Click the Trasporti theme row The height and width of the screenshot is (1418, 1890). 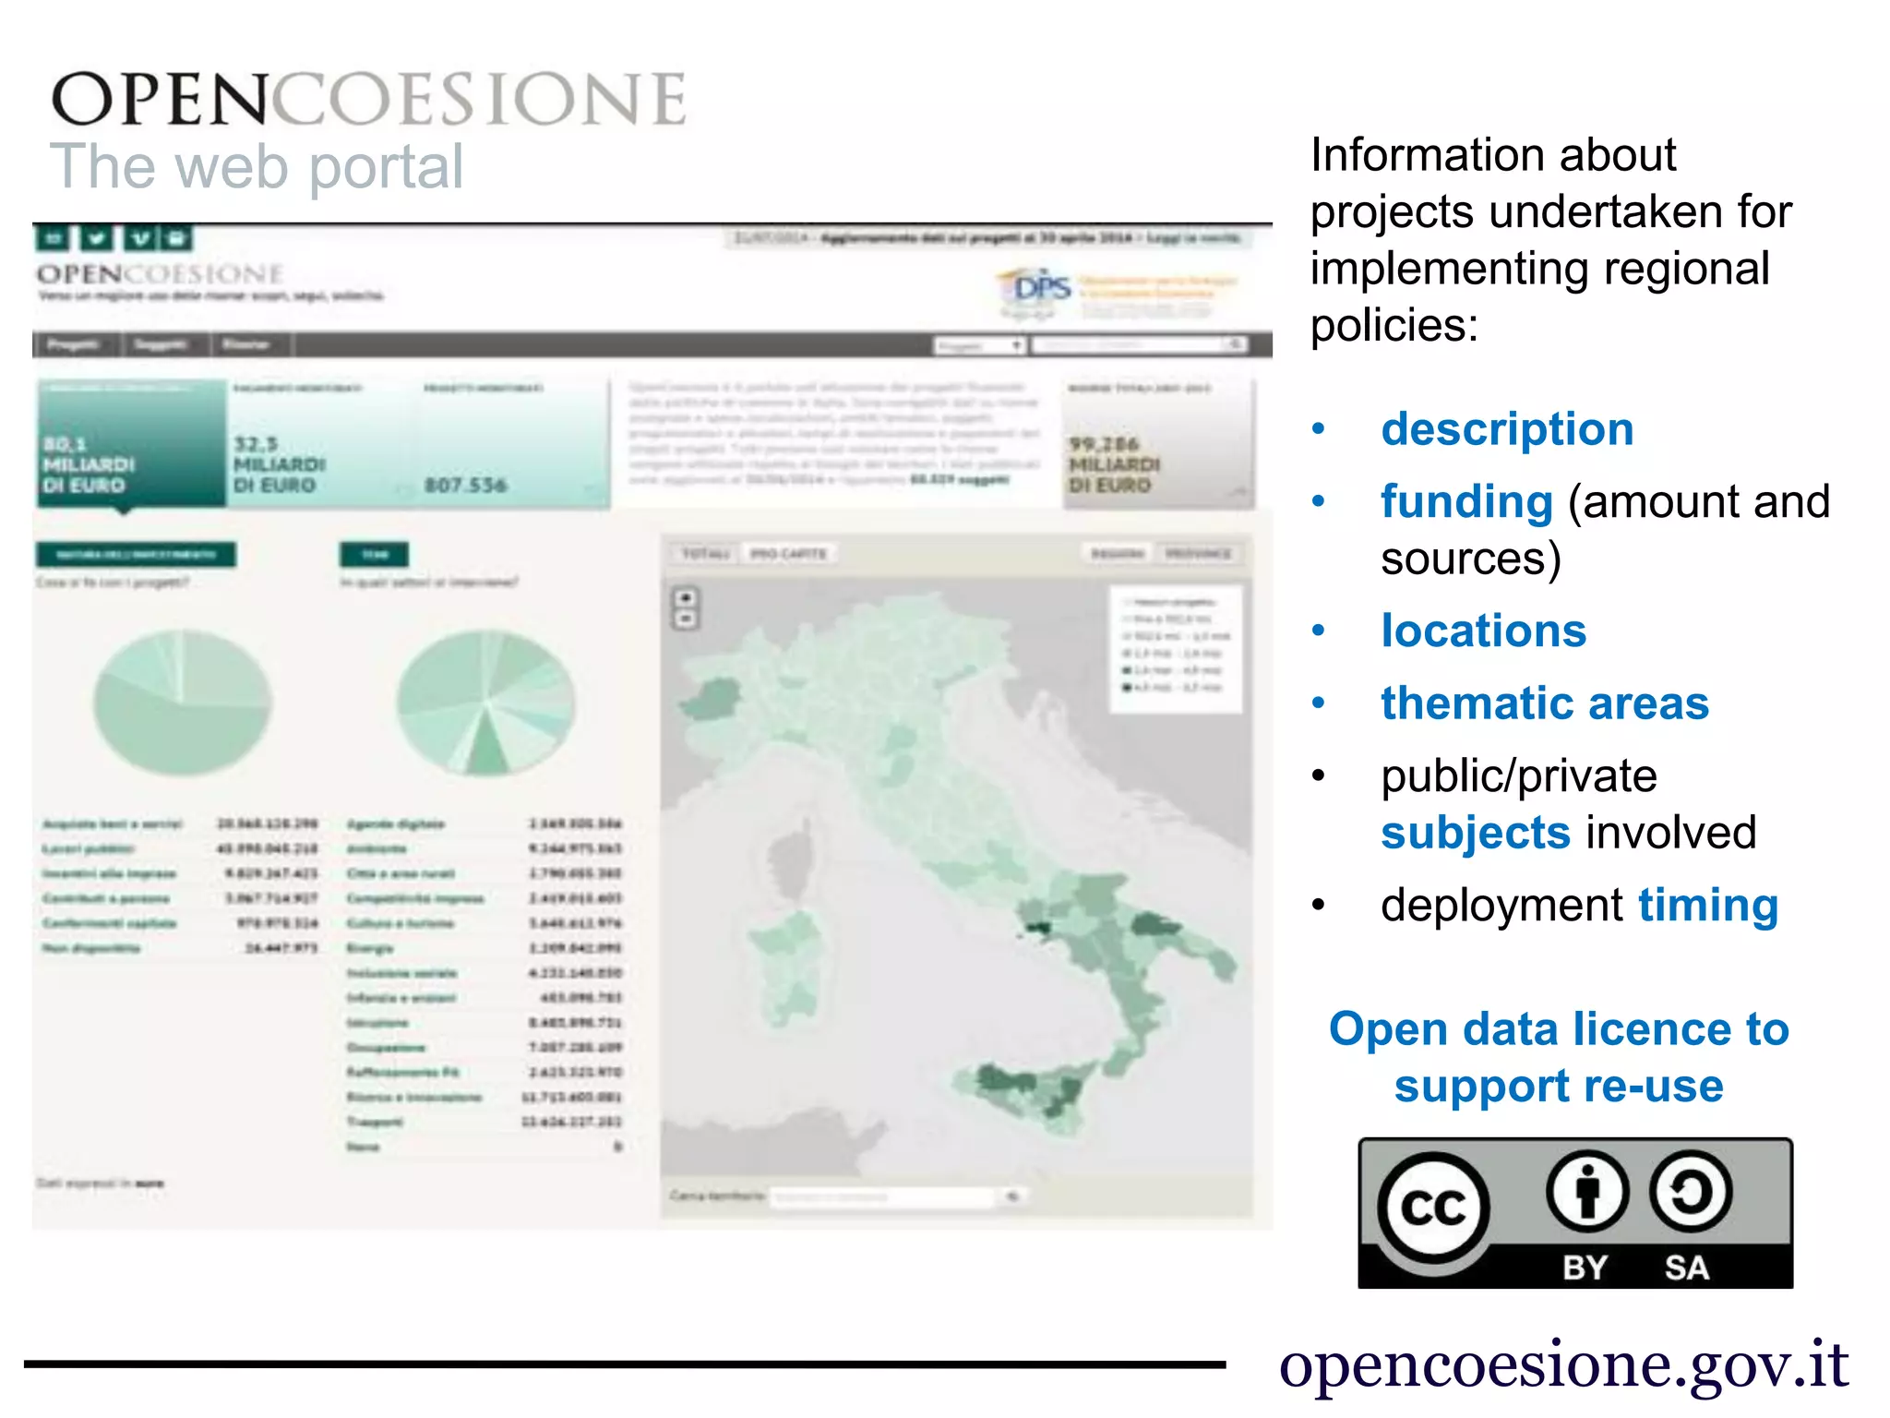(x=484, y=1123)
